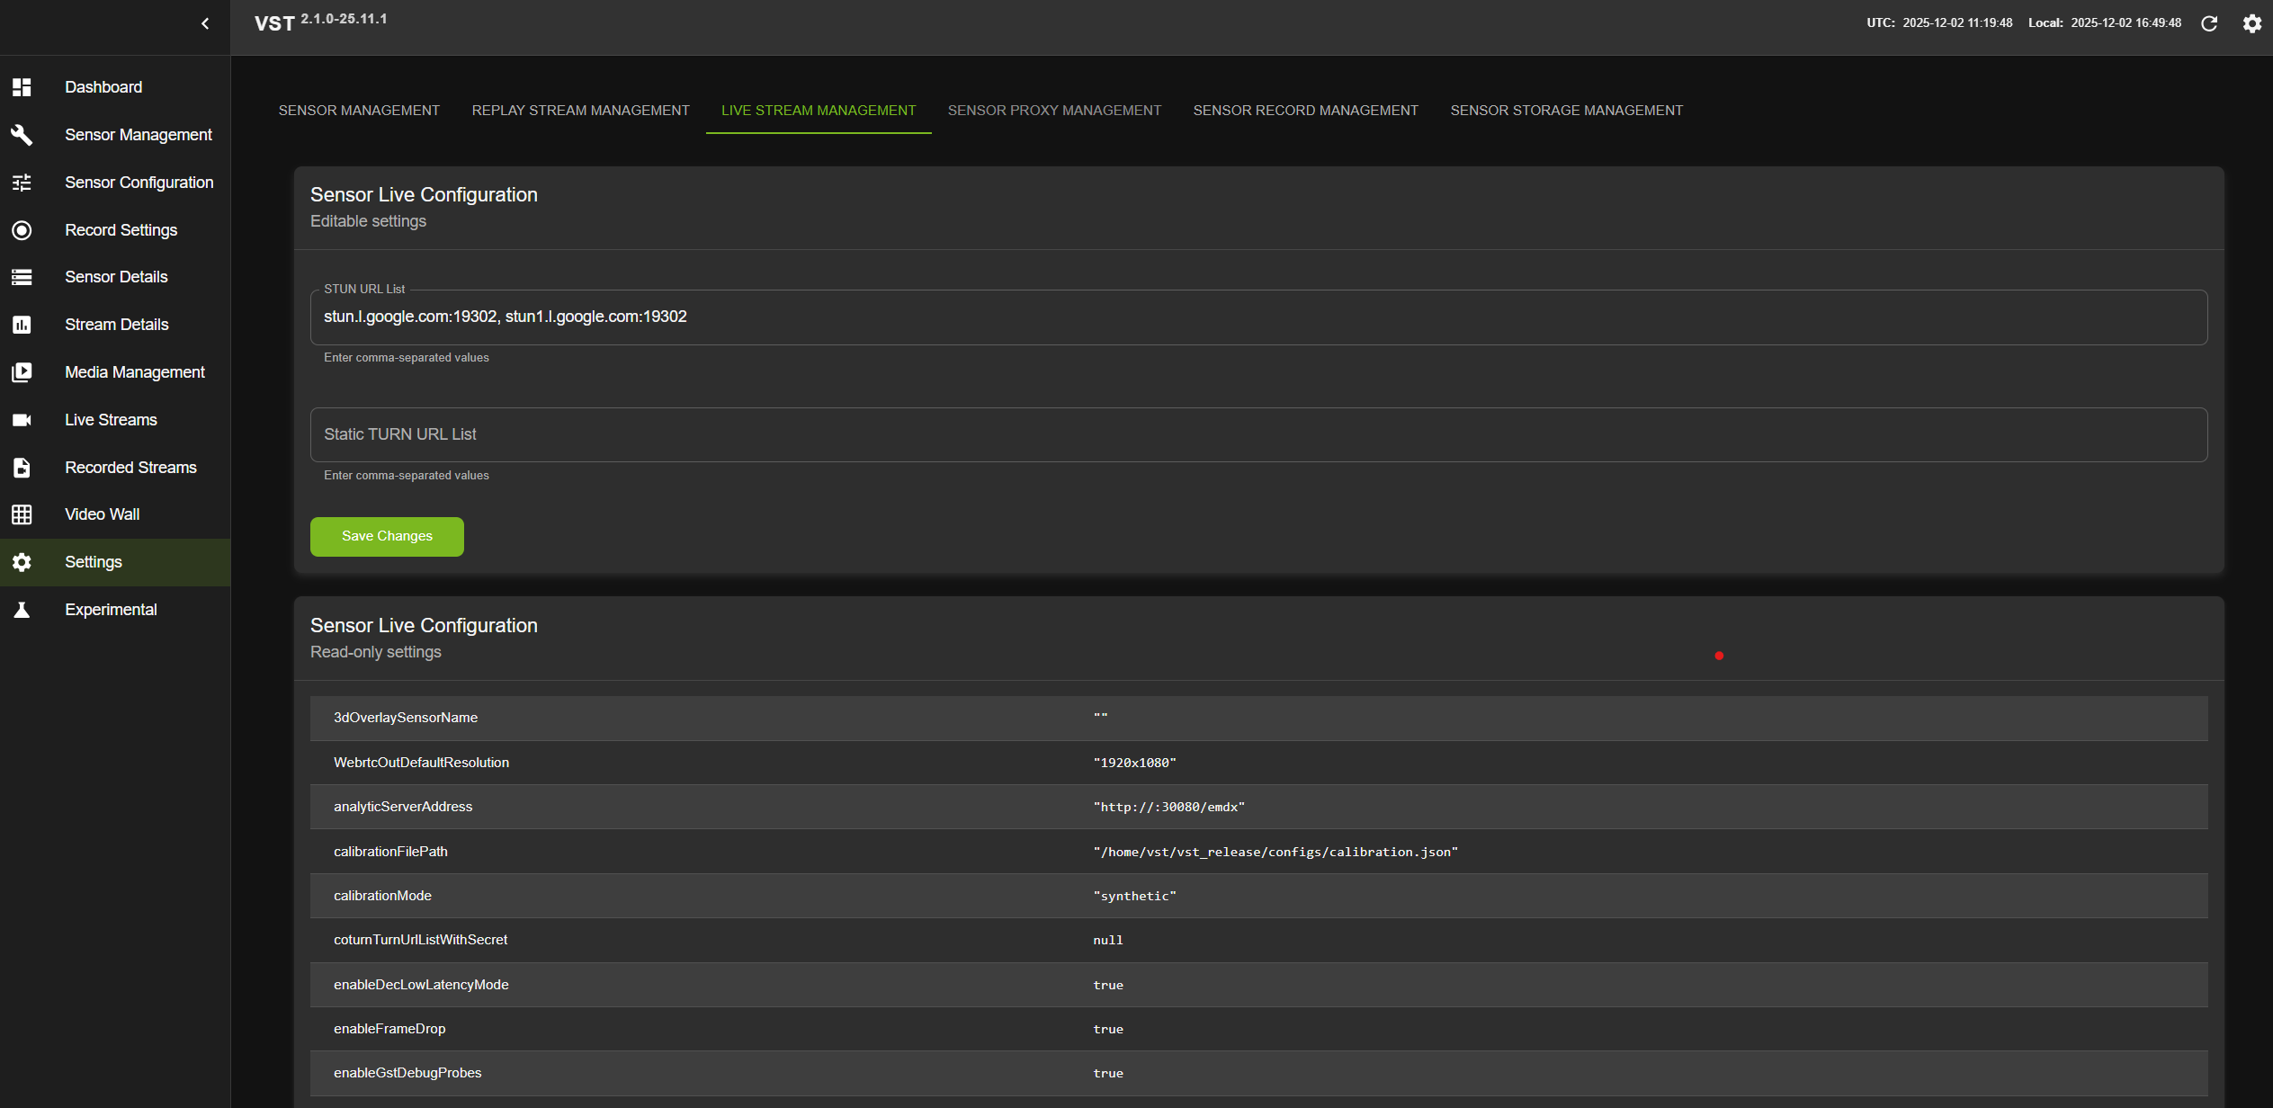Screen dimensions: 2273x1108
Task: Click the Save Changes button
Action: (x=387, y=536)
